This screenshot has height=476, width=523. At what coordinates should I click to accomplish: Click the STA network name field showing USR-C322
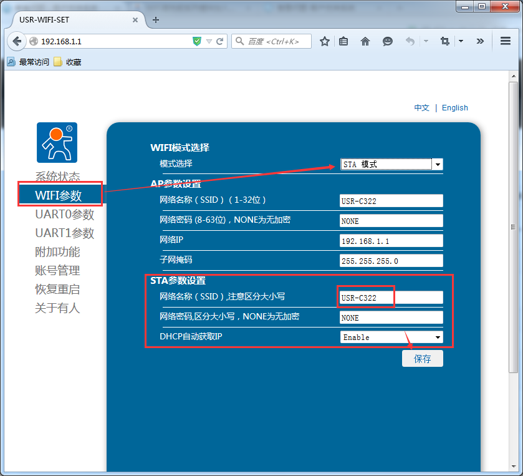[365, 297]
